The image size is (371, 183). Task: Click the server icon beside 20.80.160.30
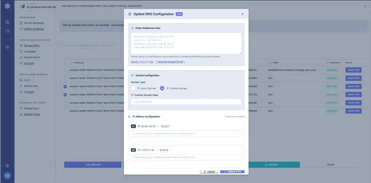tap(139, 126)
